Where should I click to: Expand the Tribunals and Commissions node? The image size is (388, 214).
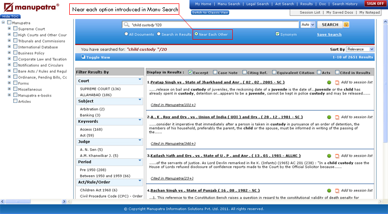pyautogui.click(x=9, y=41)
